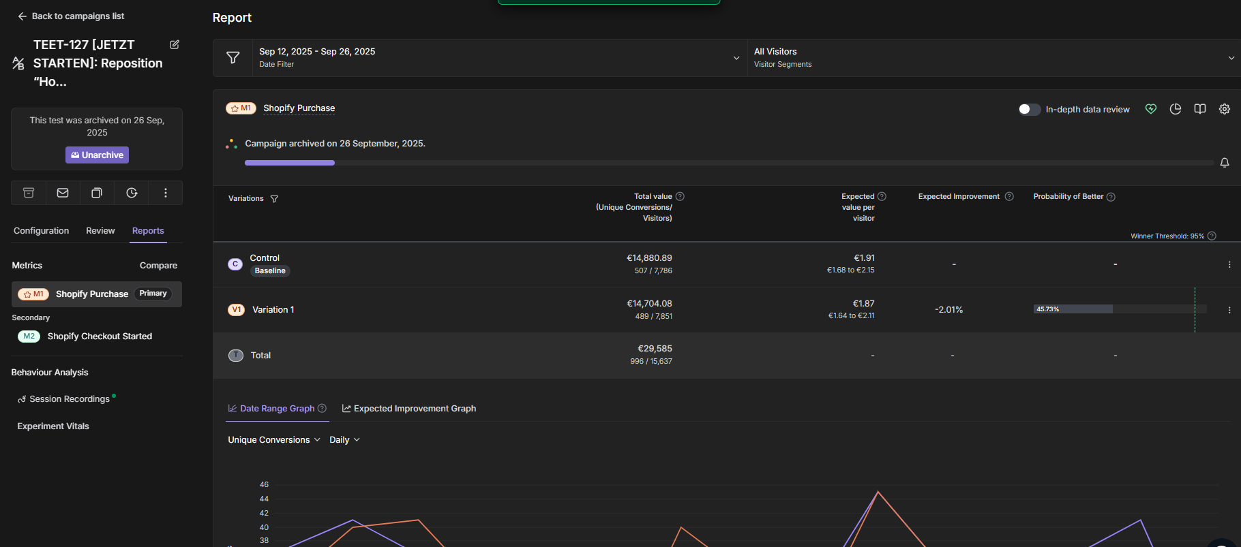
Task: Show help for Probability of Better
Action: pyautogui.click(x=1111, y=197)
